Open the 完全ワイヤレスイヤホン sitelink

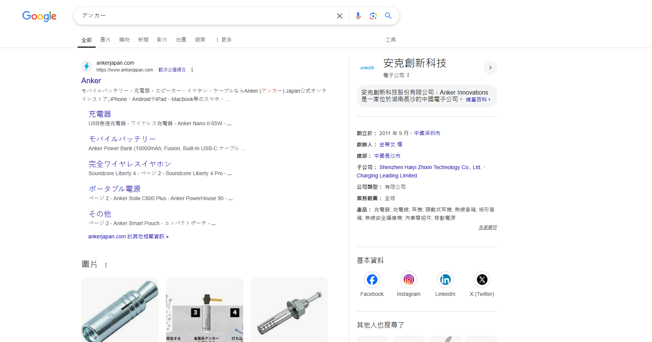130,164
